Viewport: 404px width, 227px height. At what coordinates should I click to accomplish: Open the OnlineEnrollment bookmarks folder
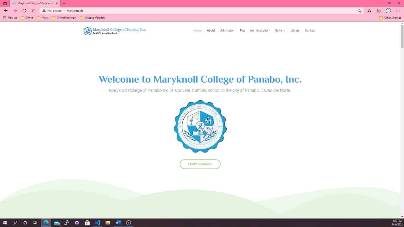pos(64,18)
